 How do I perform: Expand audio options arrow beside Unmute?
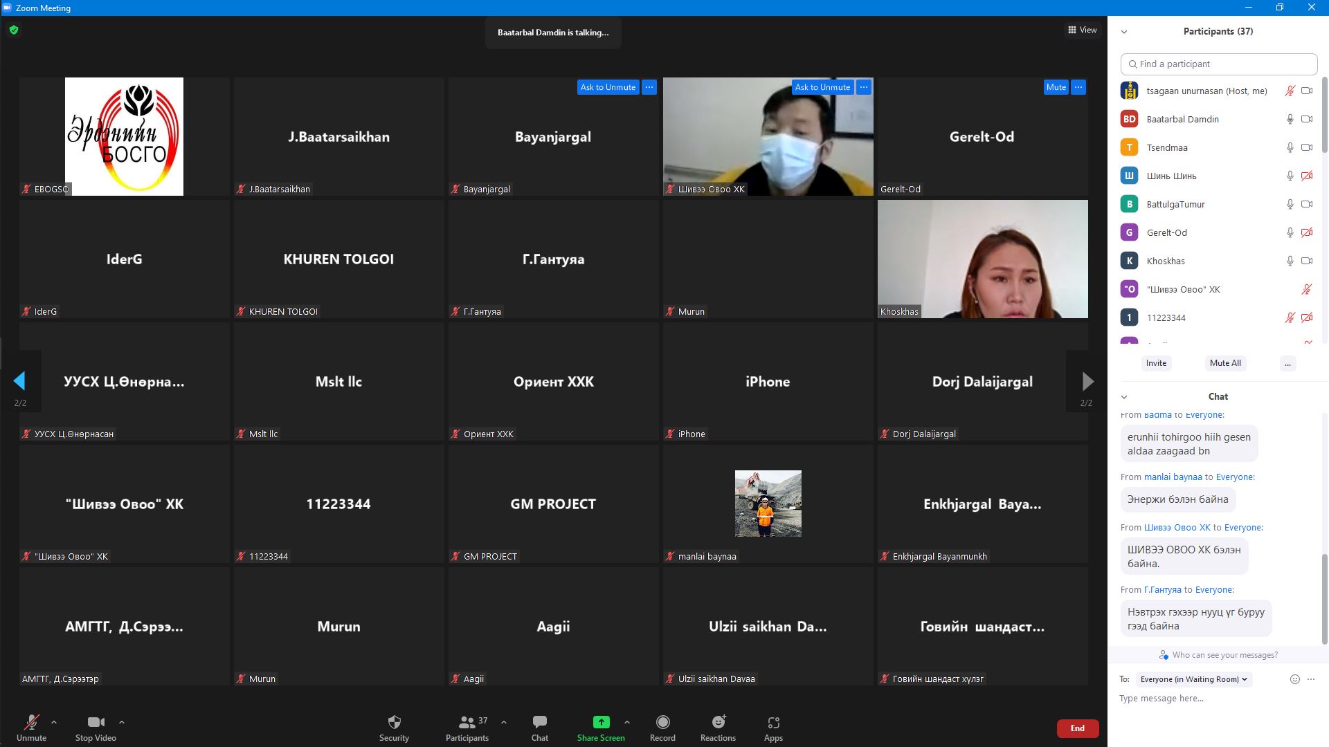[54, 722]
